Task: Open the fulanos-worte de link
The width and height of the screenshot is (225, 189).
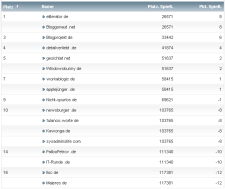Action: click(62, 120)
